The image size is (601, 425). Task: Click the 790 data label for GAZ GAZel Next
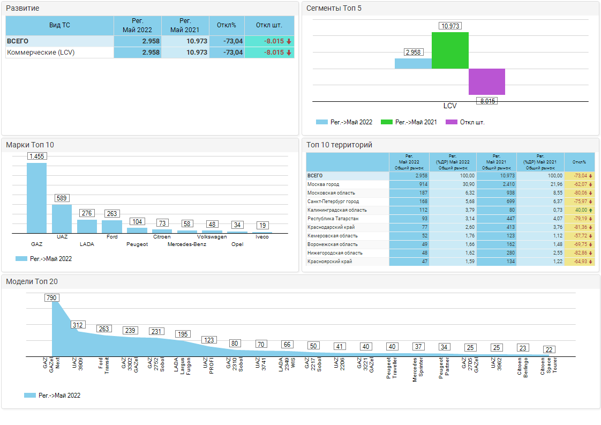[x=51, y=298]
